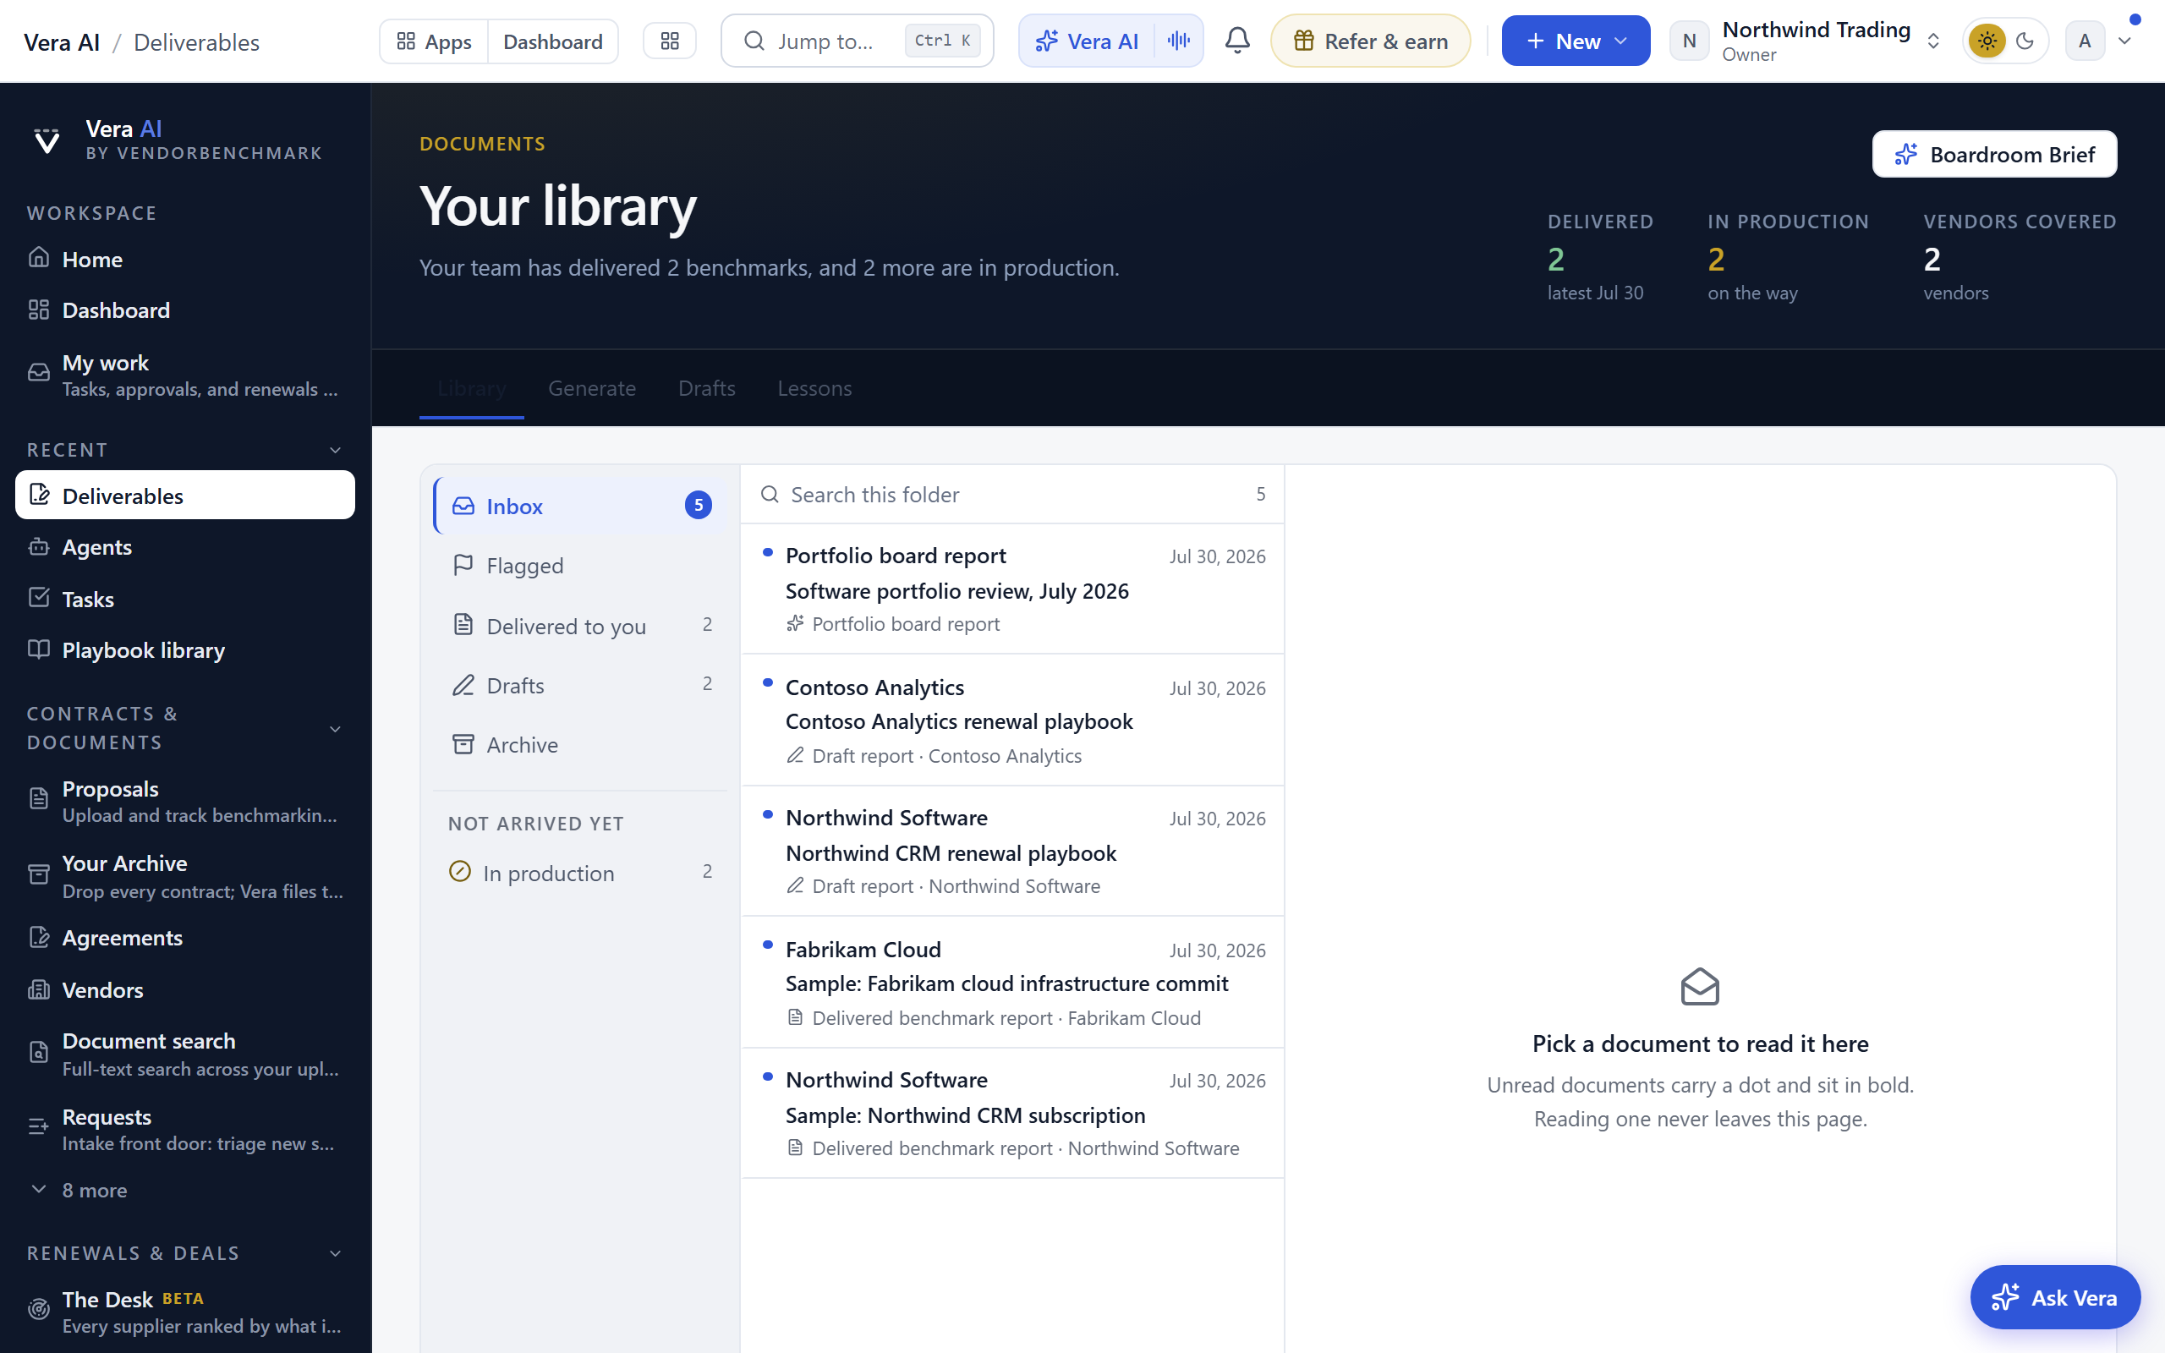Click the Jump to search box

point(857,41)
